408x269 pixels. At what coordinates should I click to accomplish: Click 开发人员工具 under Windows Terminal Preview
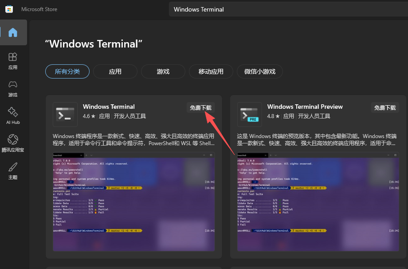click(x=314, y=116)
